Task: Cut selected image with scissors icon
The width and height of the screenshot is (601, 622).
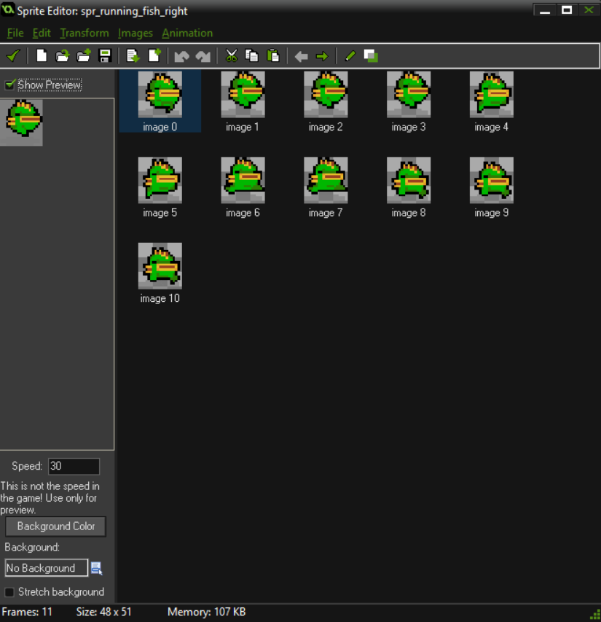Action: (231, 55)
